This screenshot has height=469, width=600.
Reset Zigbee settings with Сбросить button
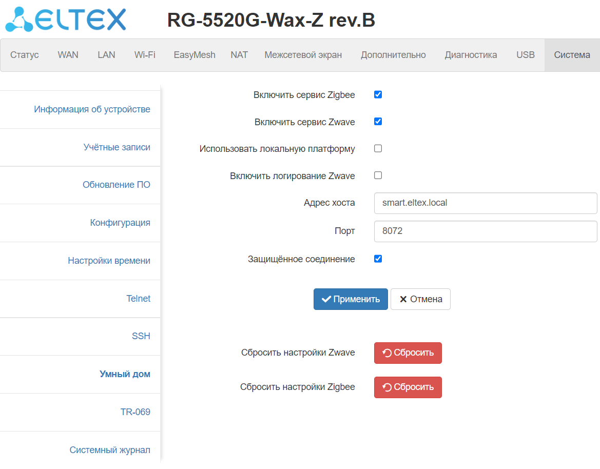(x=408, y=387)
